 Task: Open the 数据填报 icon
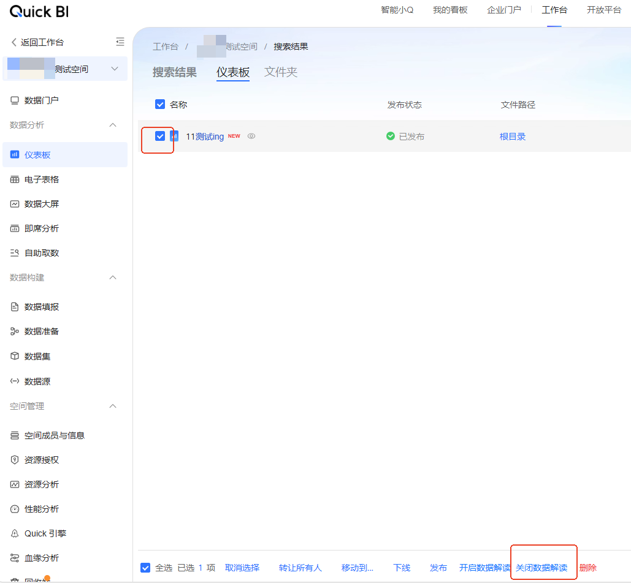click(x=15, y=307)
